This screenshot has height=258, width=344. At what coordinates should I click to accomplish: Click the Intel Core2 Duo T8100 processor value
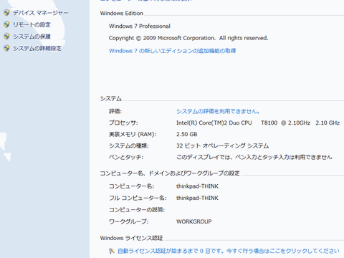tap(258, 123)
